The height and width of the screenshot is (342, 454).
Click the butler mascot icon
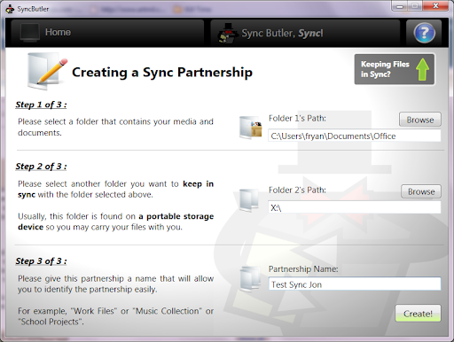[228, 34]
